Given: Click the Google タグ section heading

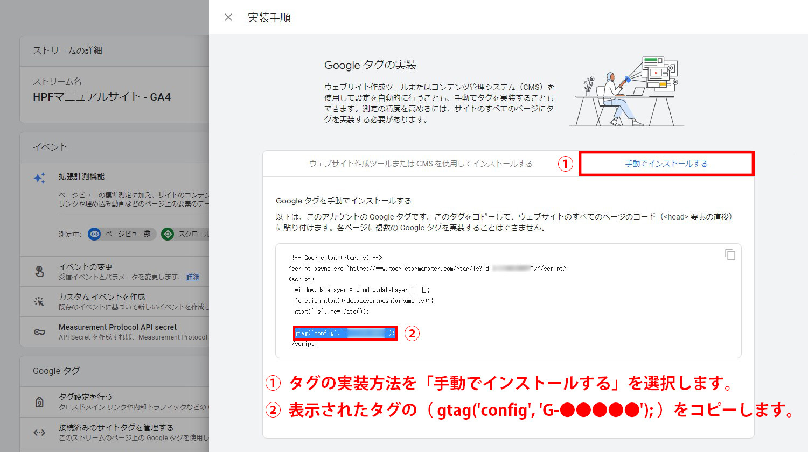Looking at the screenshot, I should coord(56,371).
